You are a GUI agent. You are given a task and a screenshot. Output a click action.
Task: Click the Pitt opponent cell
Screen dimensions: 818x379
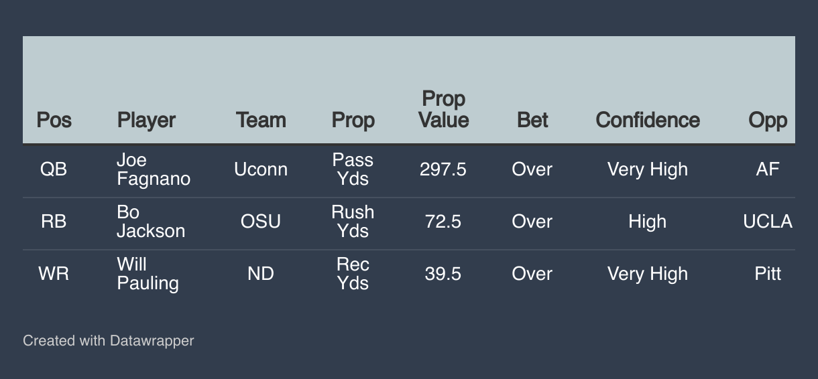768,274
